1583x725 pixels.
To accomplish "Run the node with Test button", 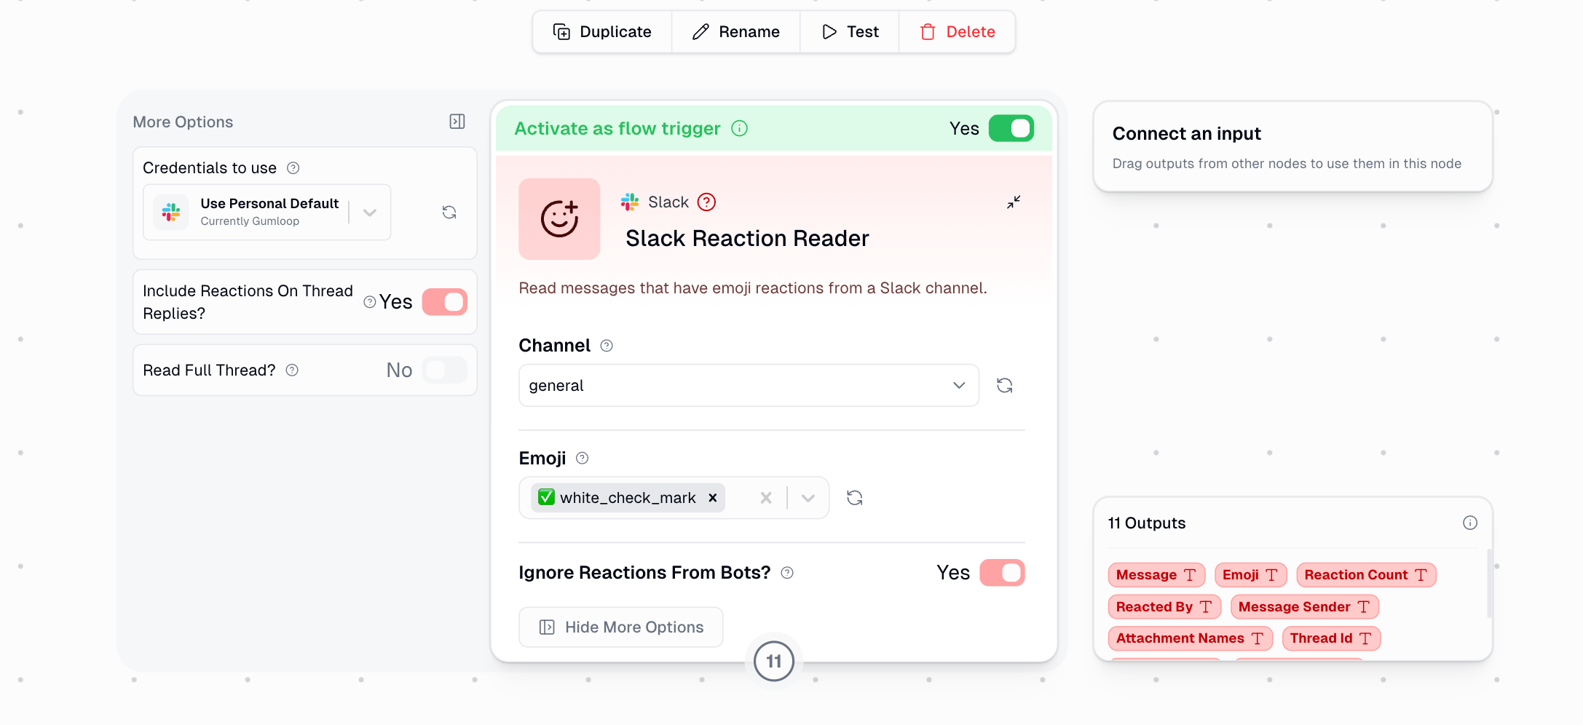I will click(x=850, y=32).
